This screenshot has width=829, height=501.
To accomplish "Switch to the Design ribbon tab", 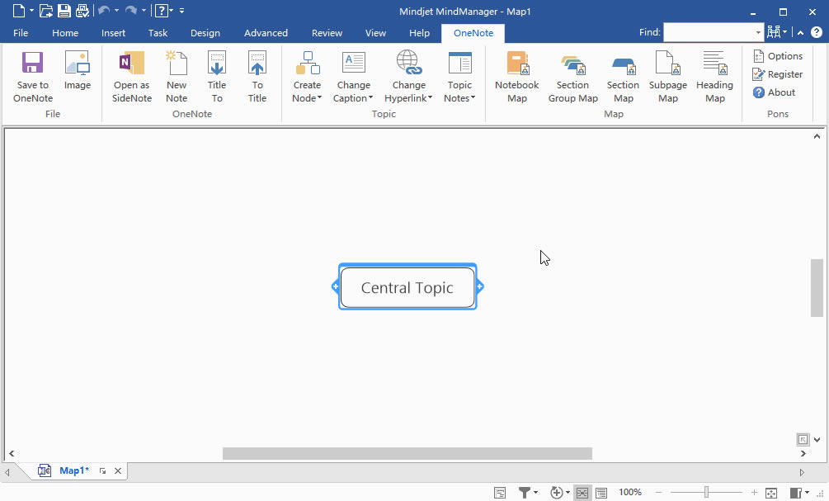I will 205,33.
